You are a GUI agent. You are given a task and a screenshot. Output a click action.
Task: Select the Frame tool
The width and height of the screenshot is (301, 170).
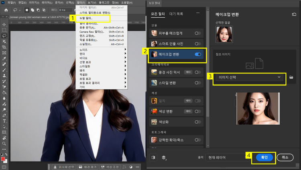point(4,53)
